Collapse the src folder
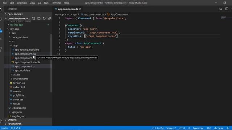Screen dimensions: 232x130 click(x=13, y=42)
